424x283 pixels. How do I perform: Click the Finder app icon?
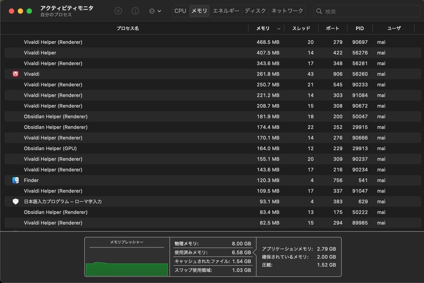pyautogui.click(x=16, y=180)
